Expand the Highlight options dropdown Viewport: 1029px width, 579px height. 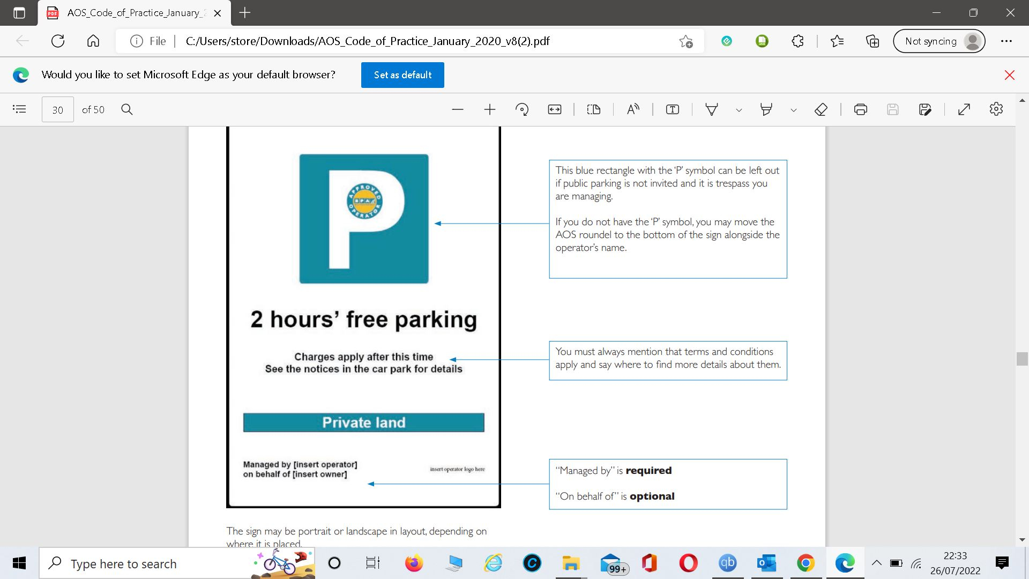coord(794,110)
